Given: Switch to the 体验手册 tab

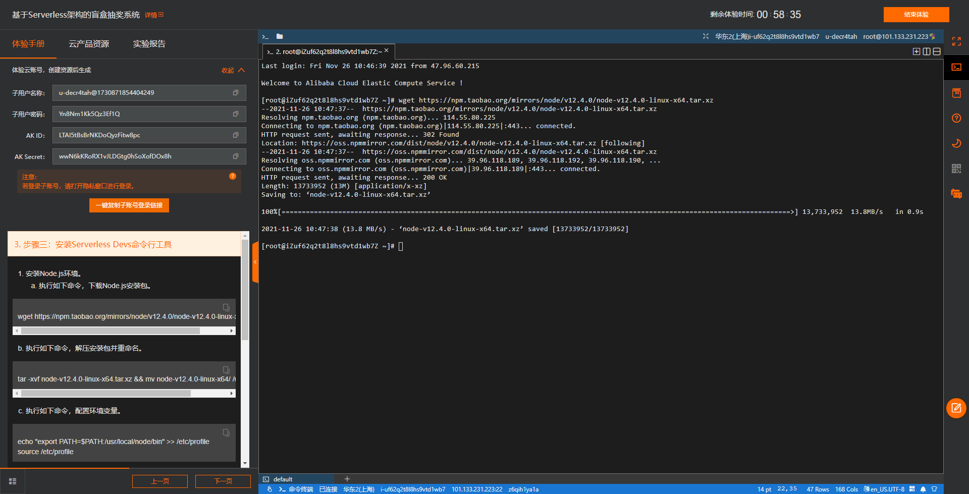Looking at the screenshot, I should coord(28,44).
